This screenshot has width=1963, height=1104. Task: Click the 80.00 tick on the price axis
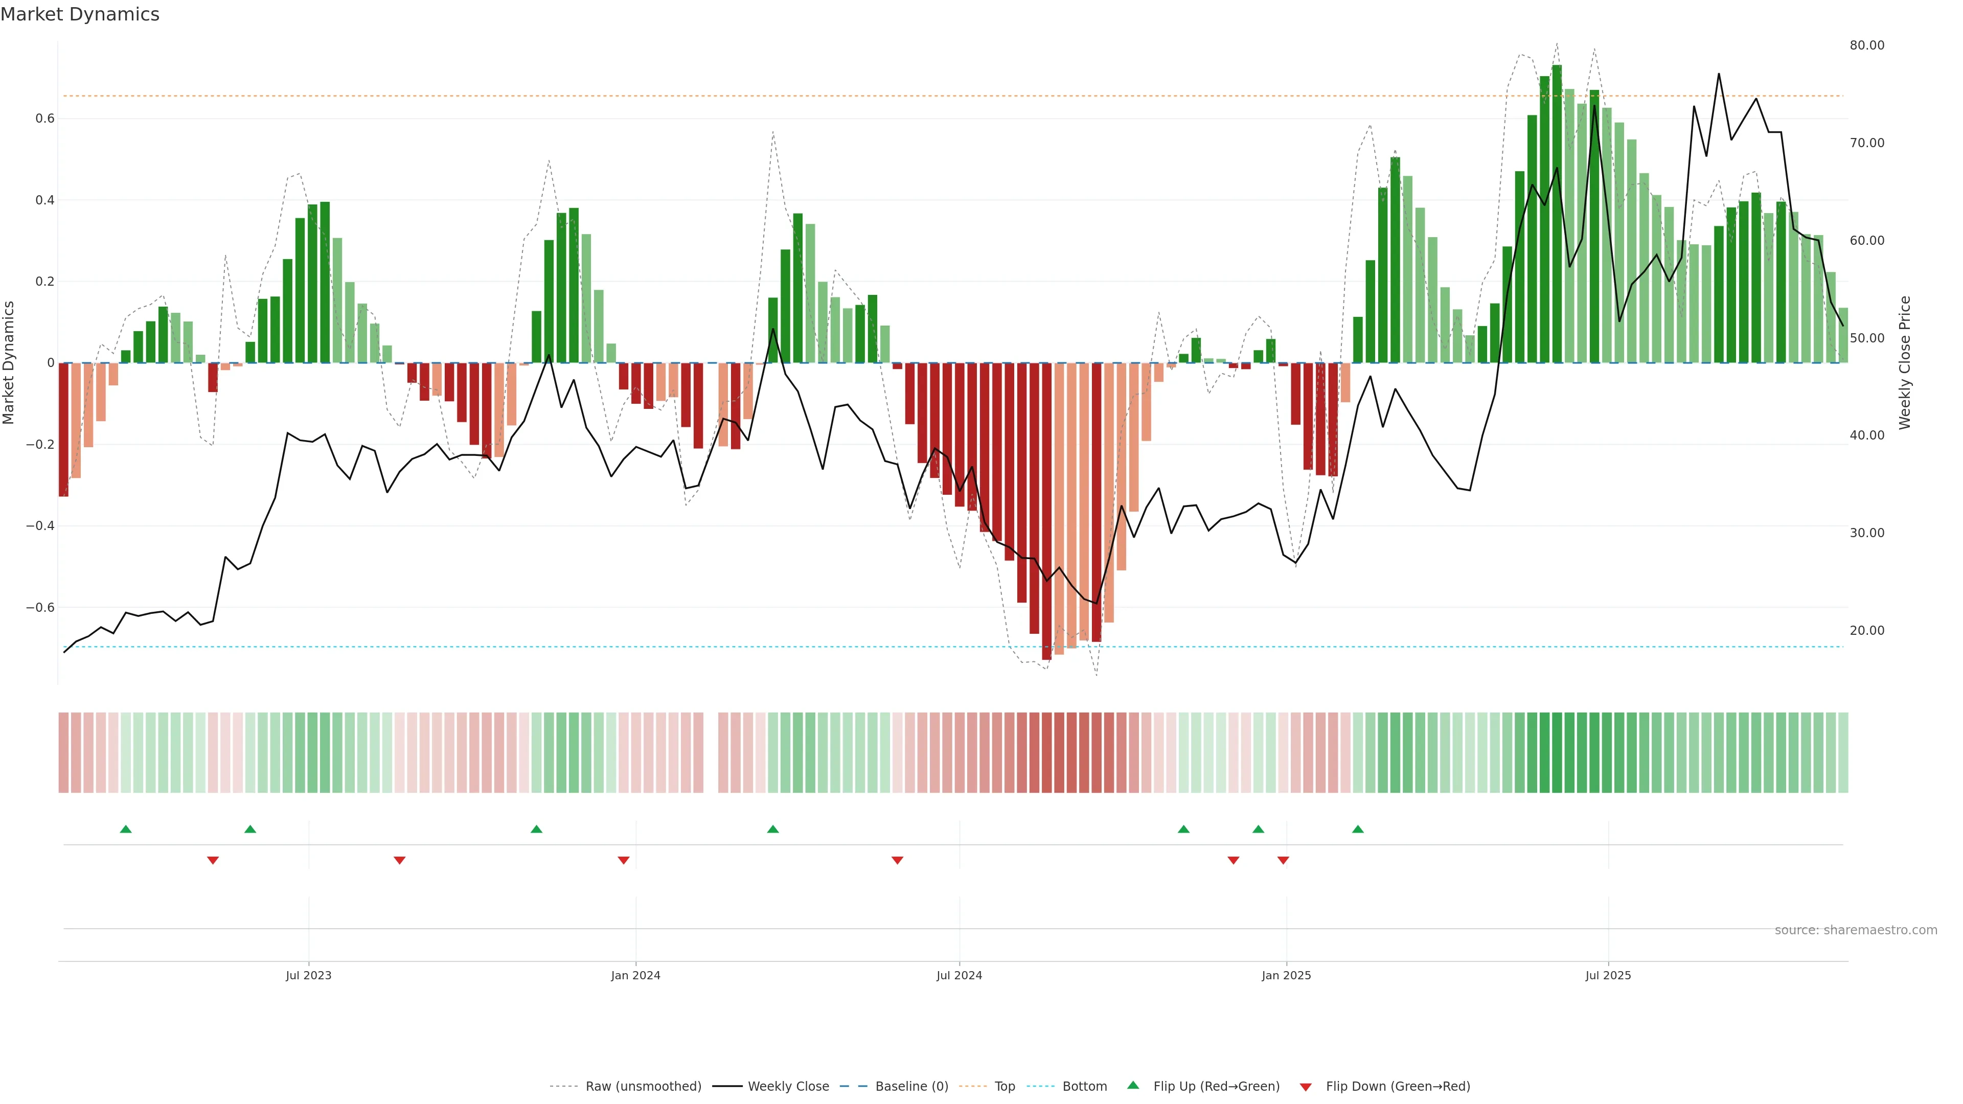[x=1866, y=45]
